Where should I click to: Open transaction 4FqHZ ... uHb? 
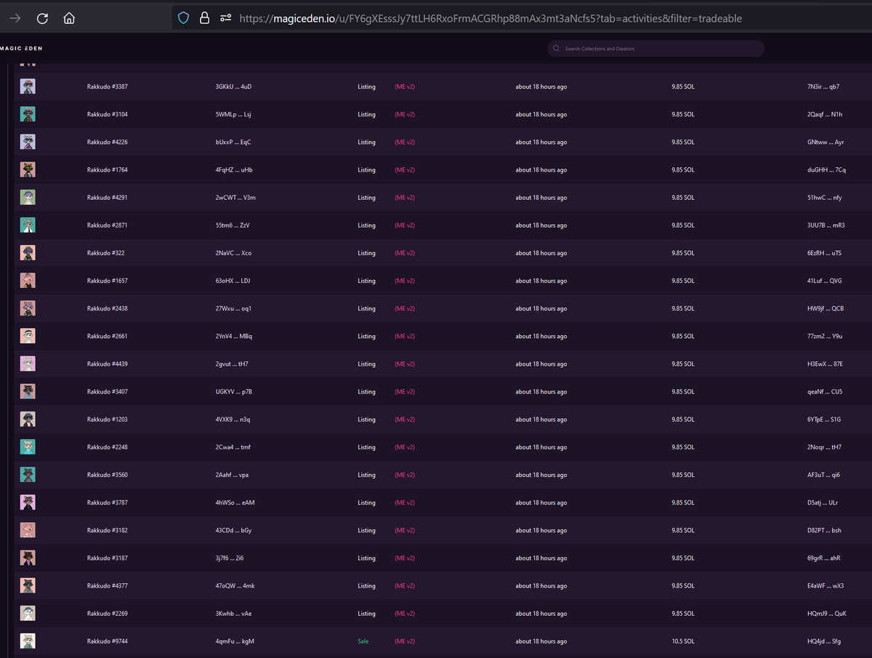[234, 169]
